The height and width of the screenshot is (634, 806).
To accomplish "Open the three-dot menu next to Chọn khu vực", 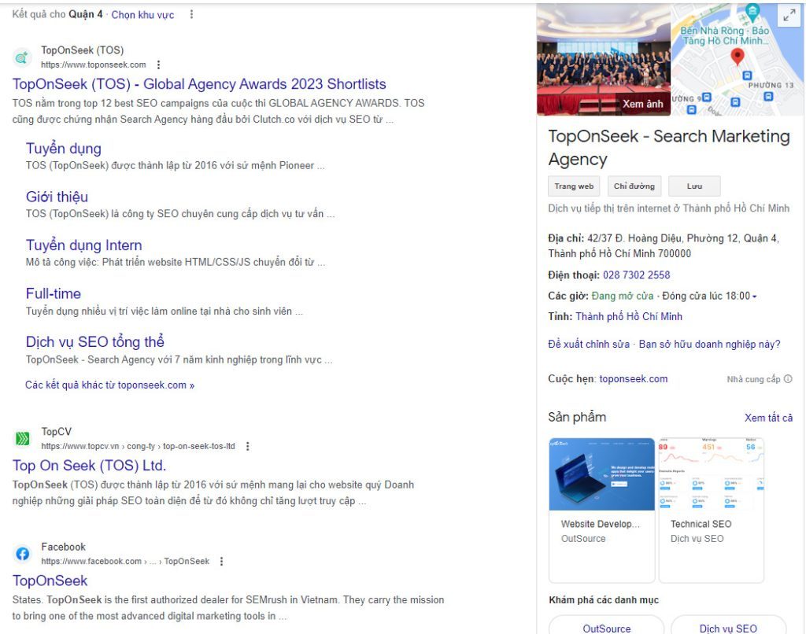I will click(190, 13).
